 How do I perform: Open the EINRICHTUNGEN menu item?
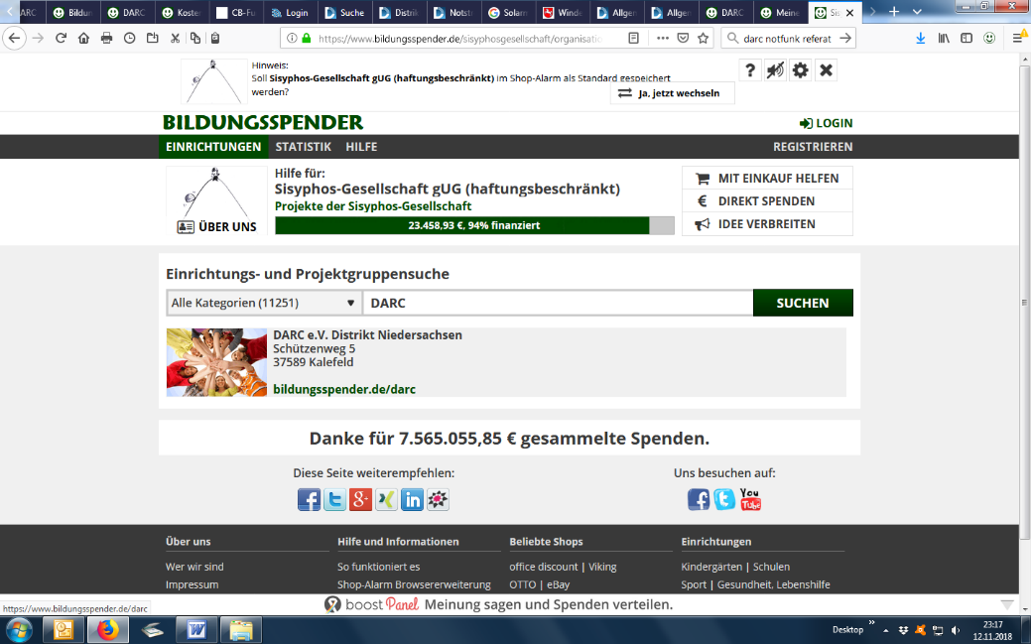(x=213, y=147)
